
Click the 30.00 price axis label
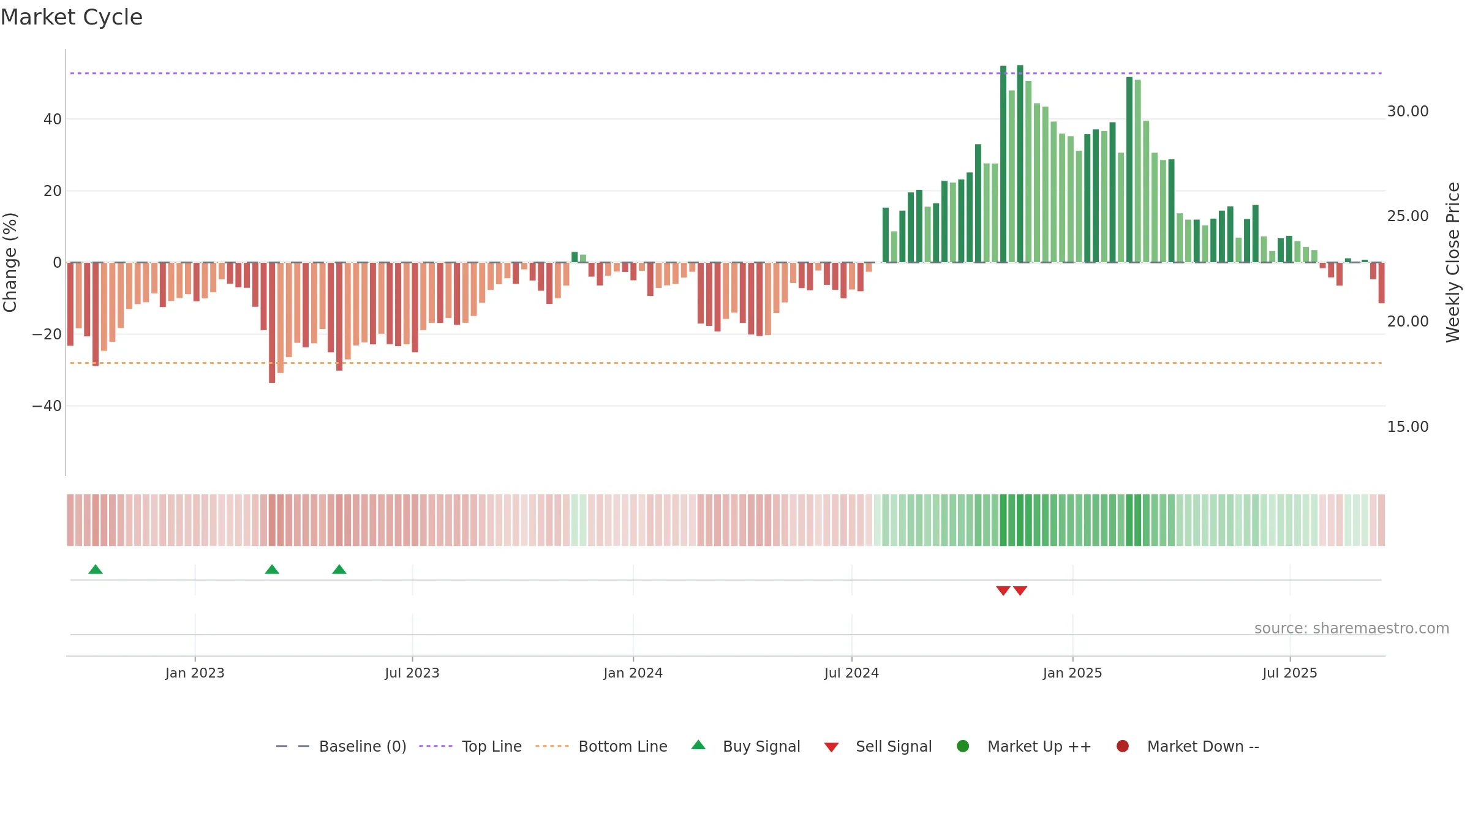(1408, 111)
